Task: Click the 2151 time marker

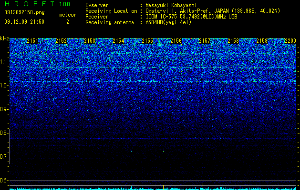Action: point(32,41)
